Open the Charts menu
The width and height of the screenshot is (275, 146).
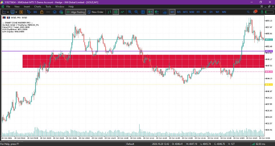click(x=38, y=7)
